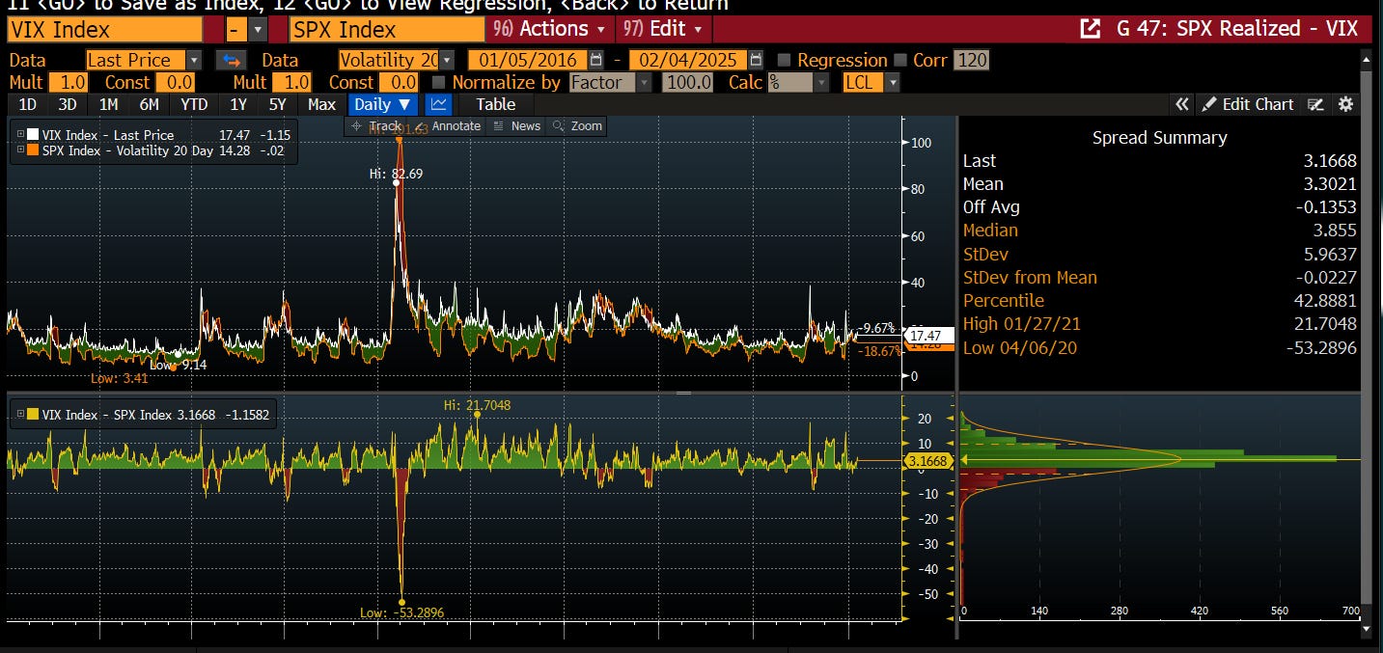Click the SPX Index orange legend color box
1383x653 pixels.
coord(33,150)
